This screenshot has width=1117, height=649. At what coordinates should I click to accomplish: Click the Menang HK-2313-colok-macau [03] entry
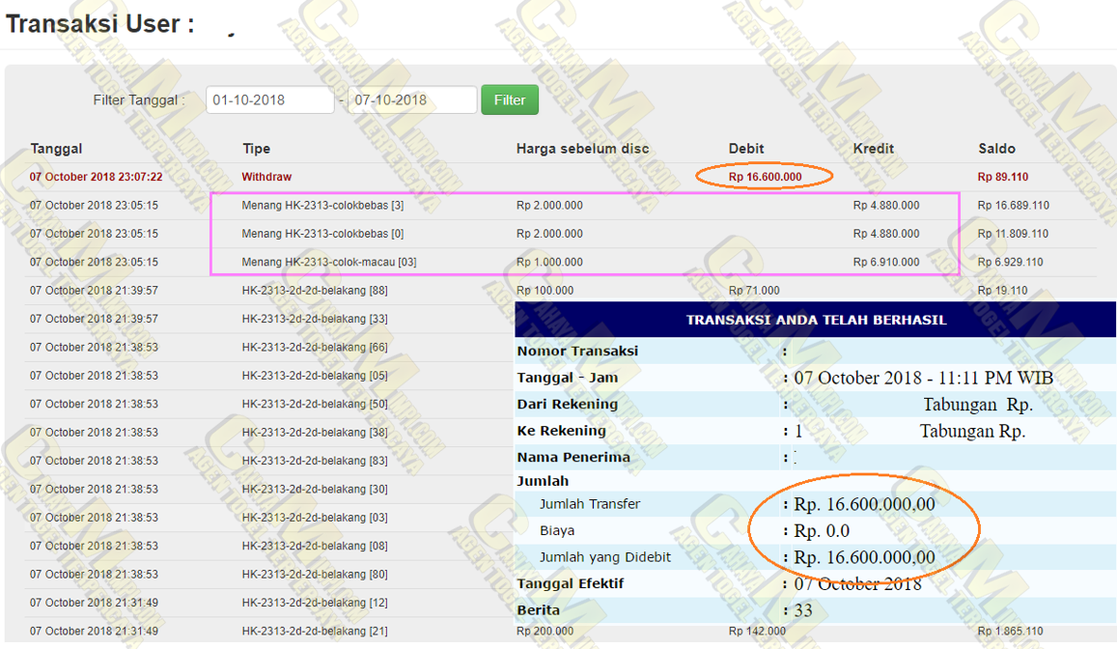click(x=329, y=262)
